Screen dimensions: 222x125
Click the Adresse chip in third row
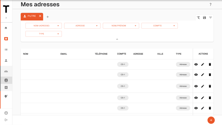183,86
